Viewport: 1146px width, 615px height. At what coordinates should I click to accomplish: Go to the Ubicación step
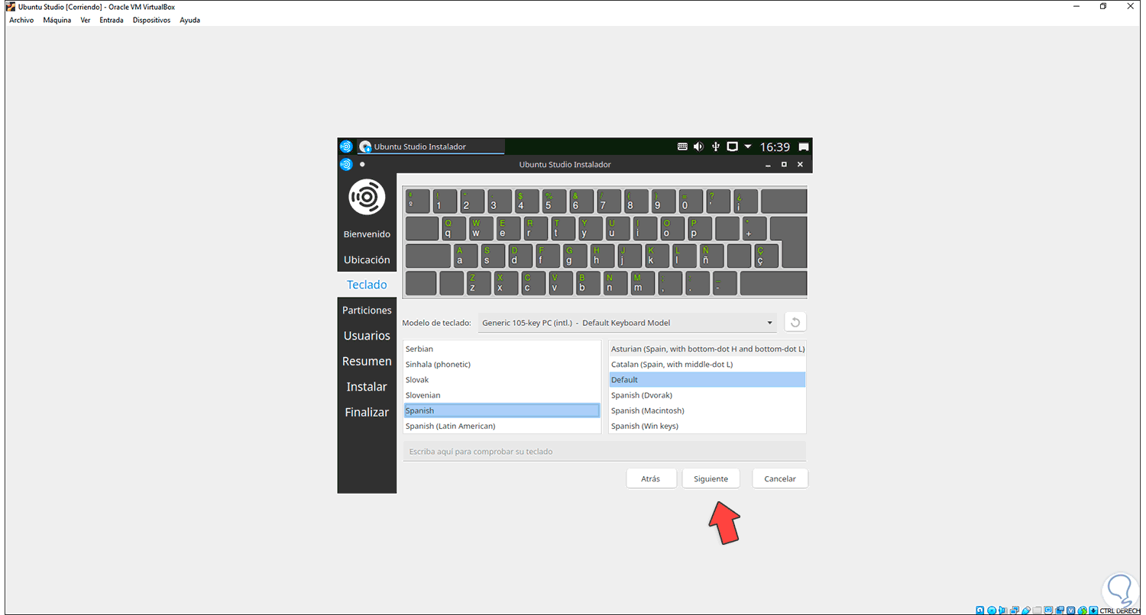367,259
